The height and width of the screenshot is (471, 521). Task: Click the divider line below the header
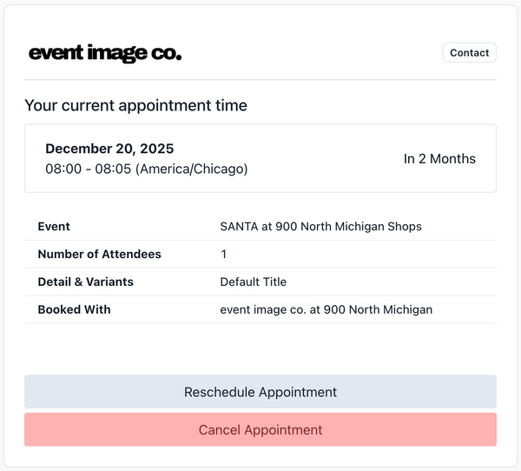point(260,80)
